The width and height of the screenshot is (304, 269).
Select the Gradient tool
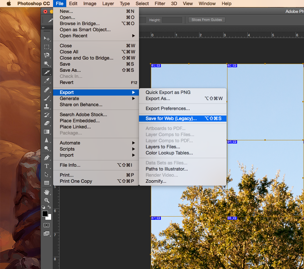(x=47, y=132)
